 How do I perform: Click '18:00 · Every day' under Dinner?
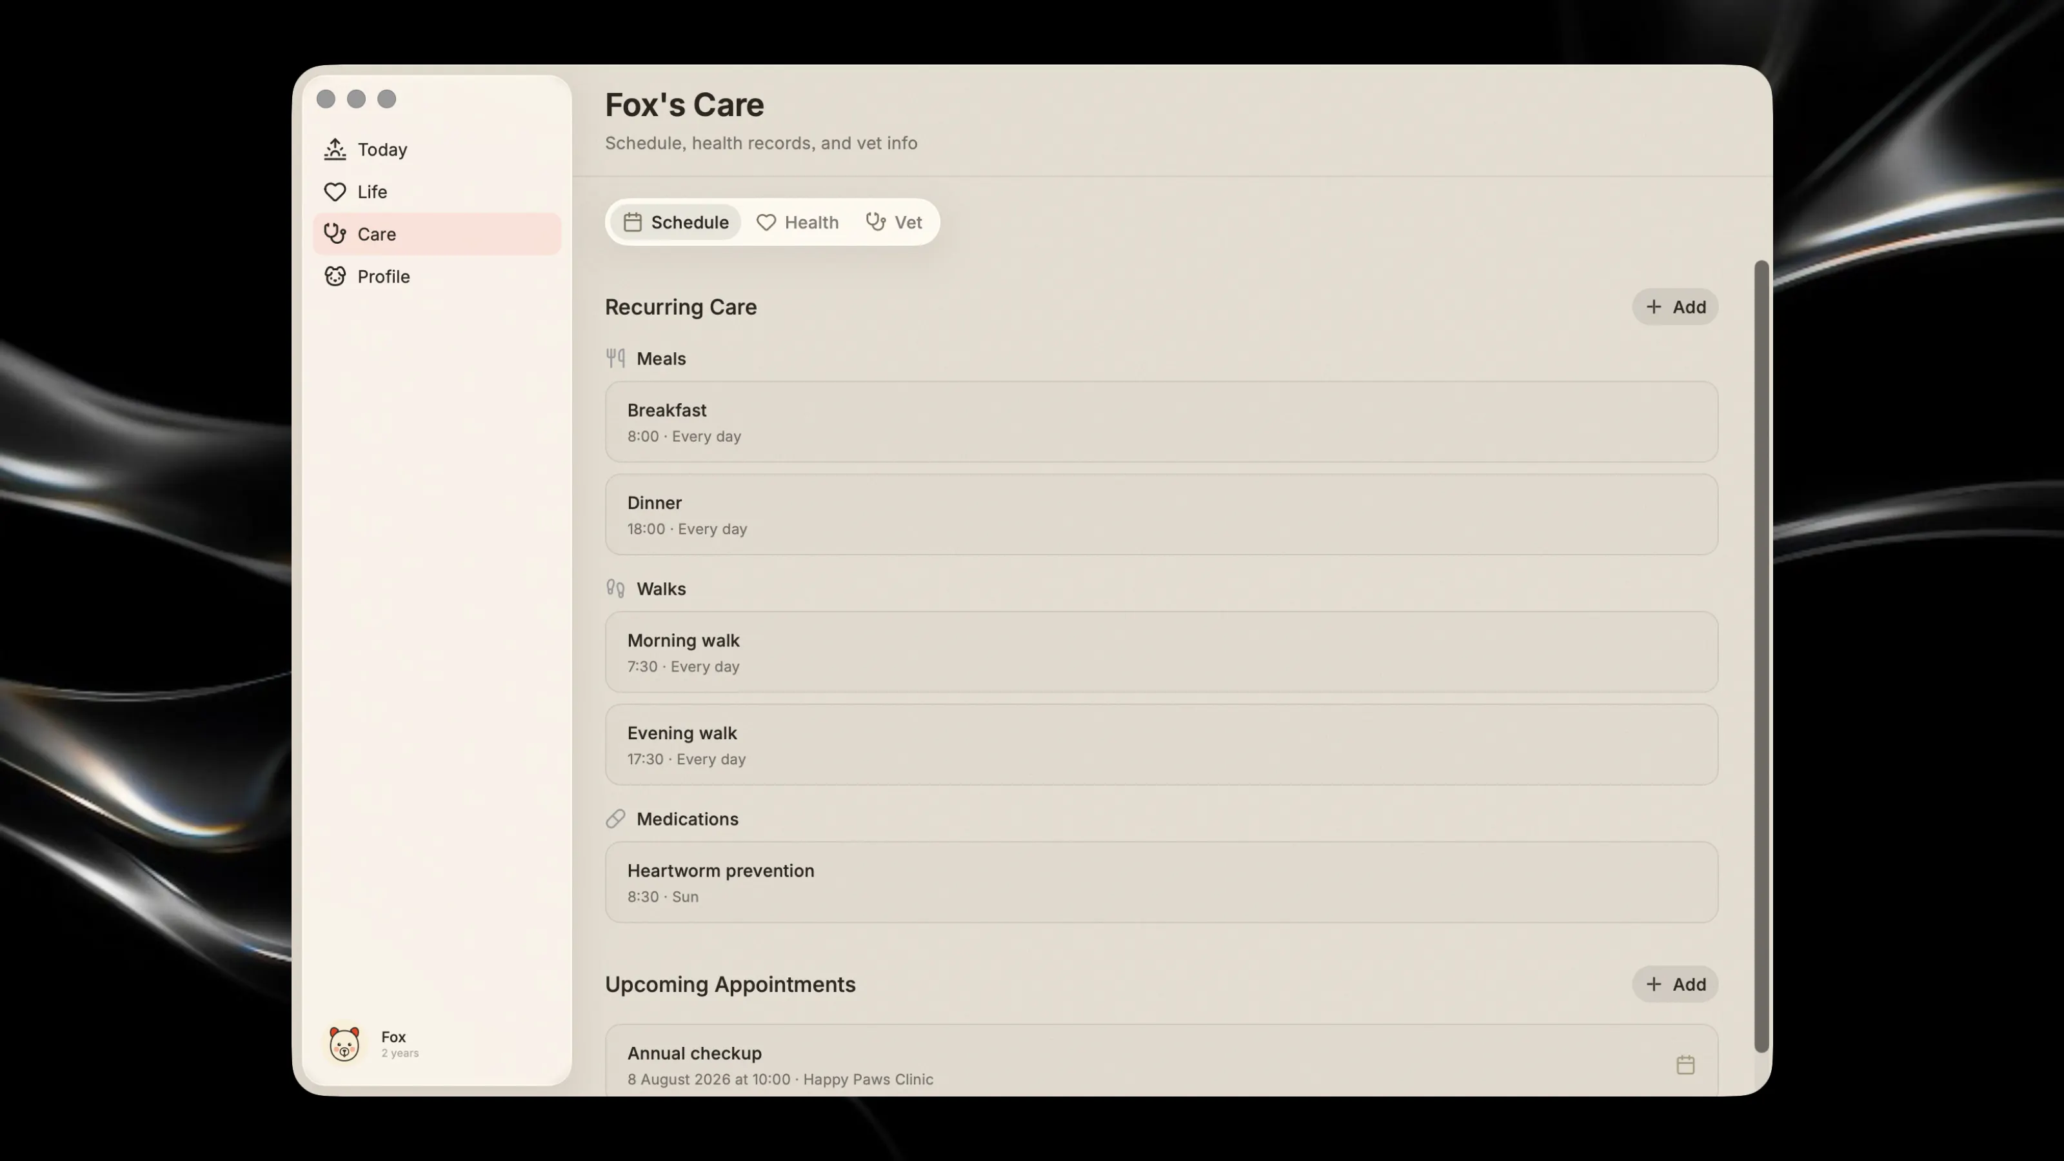[x=688, y=529]
